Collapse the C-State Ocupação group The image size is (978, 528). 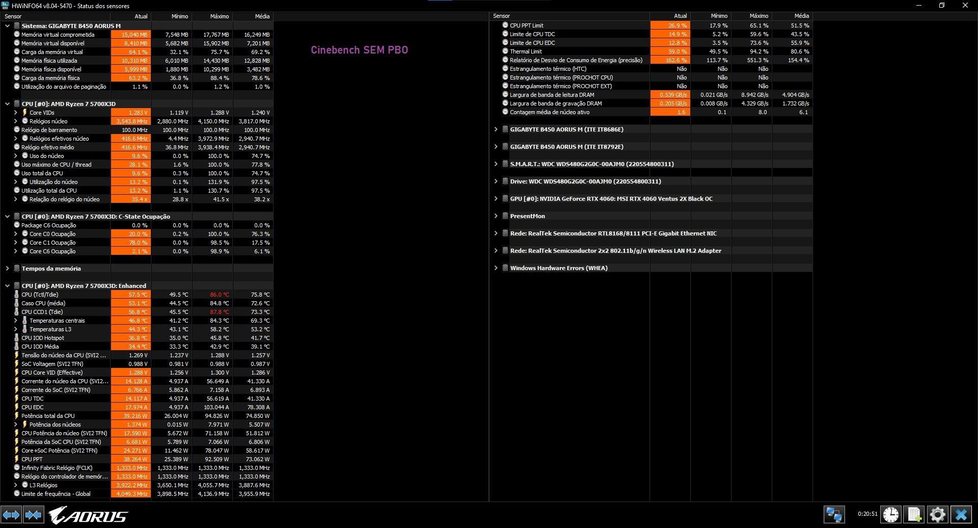coord(7,217)
